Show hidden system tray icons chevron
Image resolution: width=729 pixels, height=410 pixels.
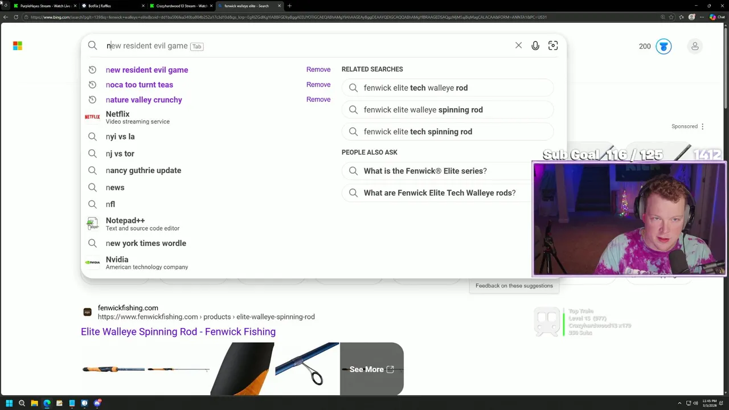[679, 403]
